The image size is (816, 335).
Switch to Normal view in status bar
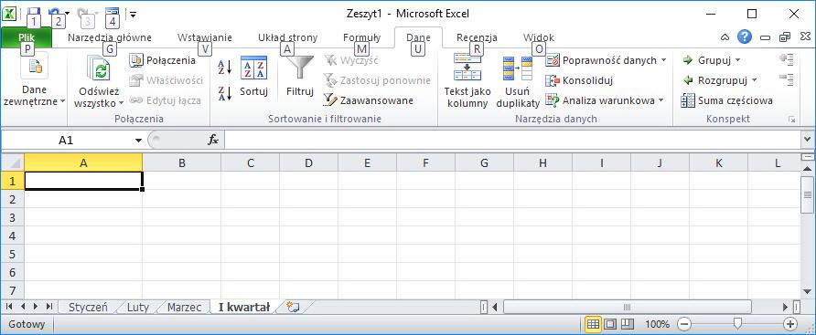(593, 325)
